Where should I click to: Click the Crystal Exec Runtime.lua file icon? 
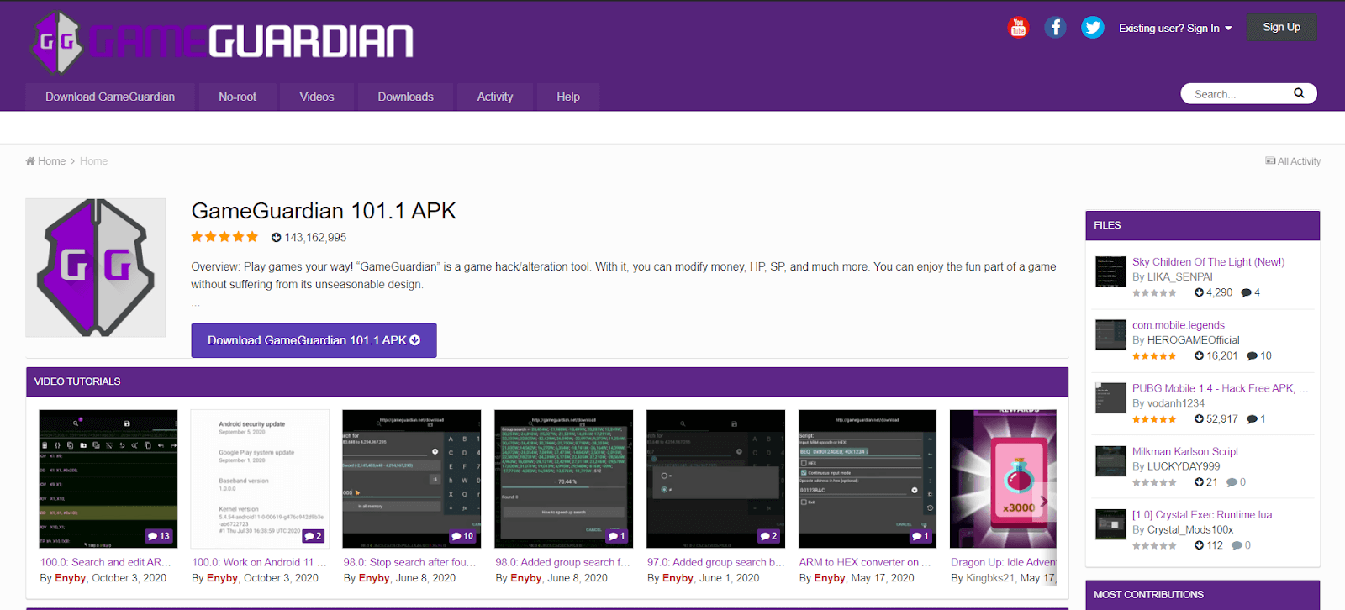(x=1110, y=524)
